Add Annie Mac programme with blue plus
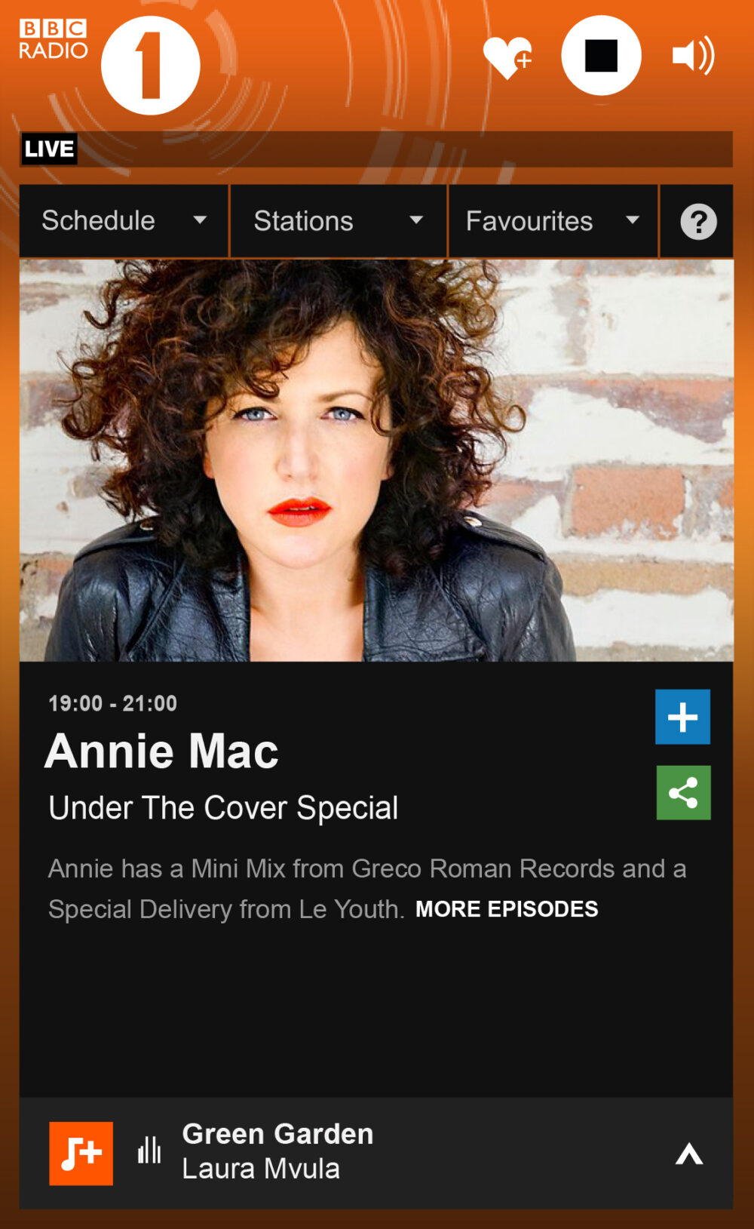The width and height of the screenshot is (754, 1229). 682,717
